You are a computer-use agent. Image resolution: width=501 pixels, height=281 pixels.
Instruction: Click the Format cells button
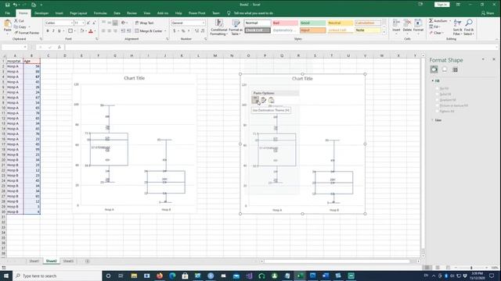coord(418,26)
